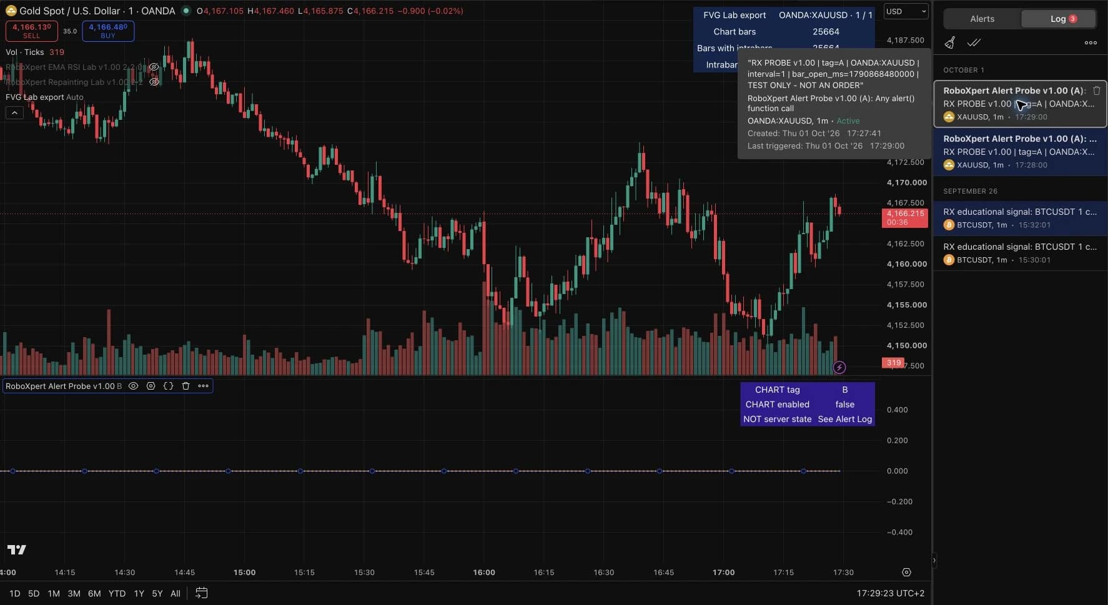Click the NOT server state table cell
Screen dimensions: 1108x605
pyautogui.click(x=777, y=419)
